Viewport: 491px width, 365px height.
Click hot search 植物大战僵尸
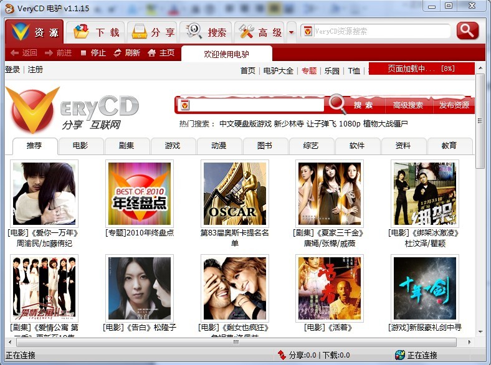tap(386, 124)
